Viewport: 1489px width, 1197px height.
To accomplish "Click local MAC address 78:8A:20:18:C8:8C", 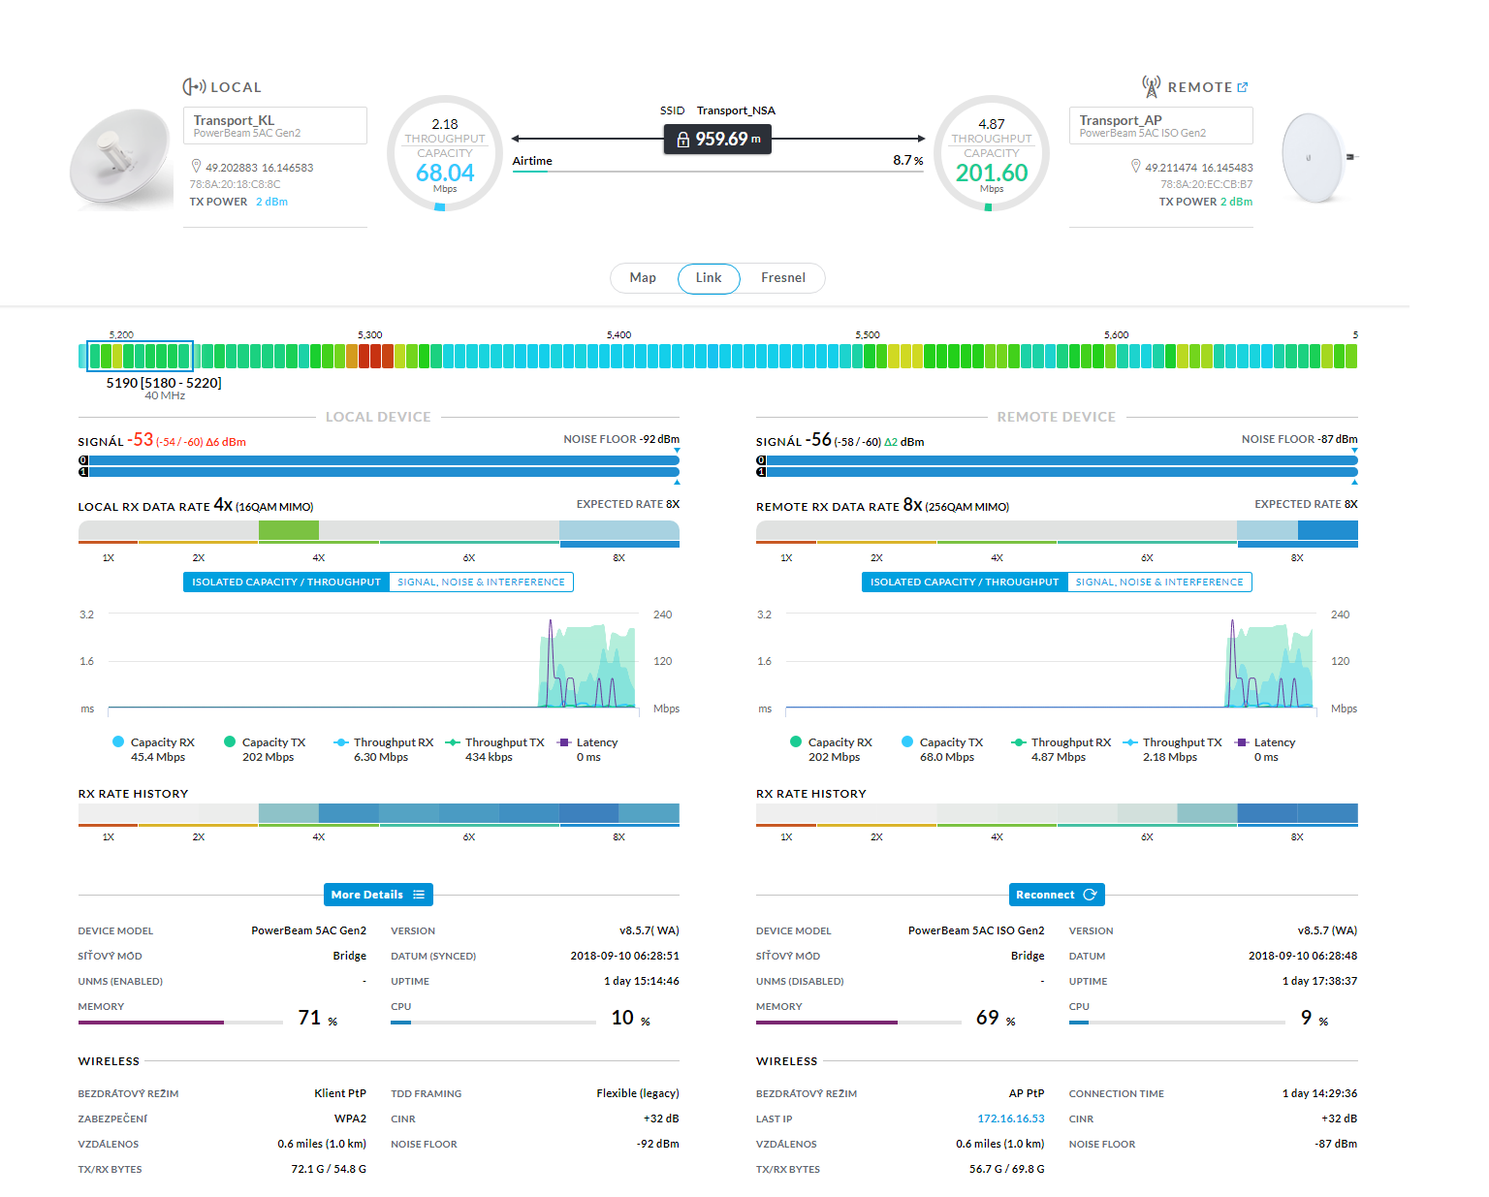I will point(235,184).
